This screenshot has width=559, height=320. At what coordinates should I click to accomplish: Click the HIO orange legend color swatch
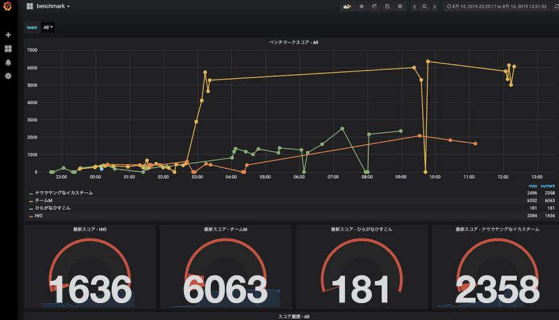pos(31,217)
